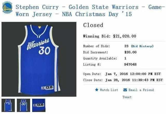
Task: Click the Winning Bid amount $21,020.00
Action: (x=125, y=36)
